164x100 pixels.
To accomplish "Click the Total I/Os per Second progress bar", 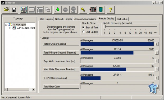I will click(x=117, y=44).
